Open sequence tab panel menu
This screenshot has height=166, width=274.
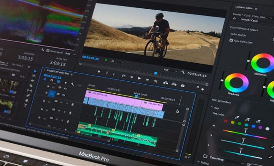pyautogui.click(x=71, y=74)
